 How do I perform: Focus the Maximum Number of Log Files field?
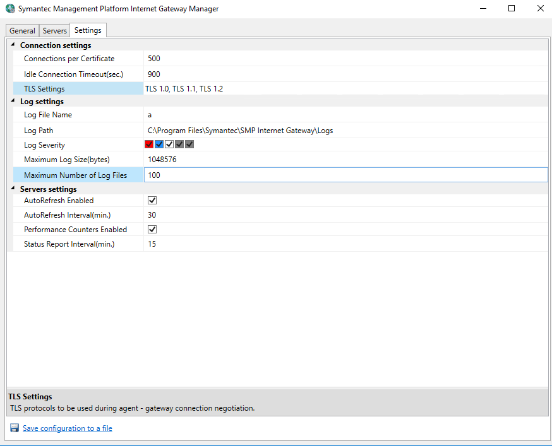345,175
